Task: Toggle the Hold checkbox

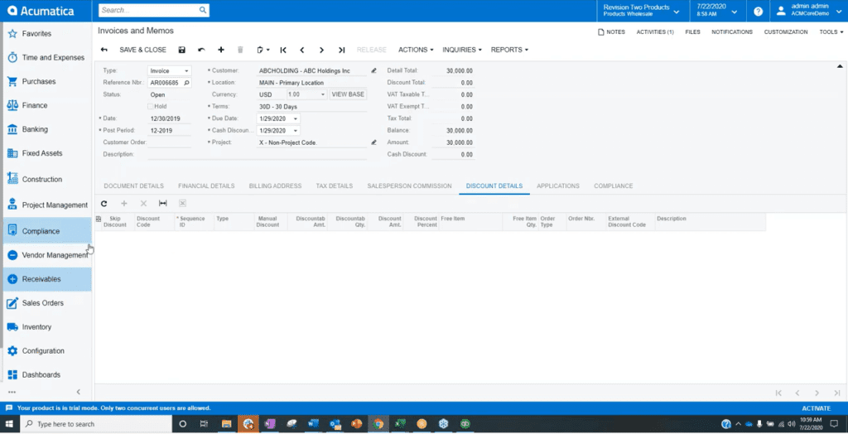Action: tap(151, 107)
